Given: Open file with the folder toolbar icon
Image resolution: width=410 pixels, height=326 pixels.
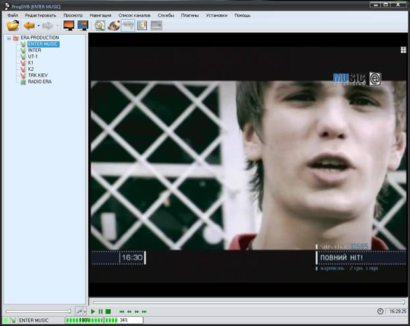Looking at the screenshot, I should tap(13, 26).
